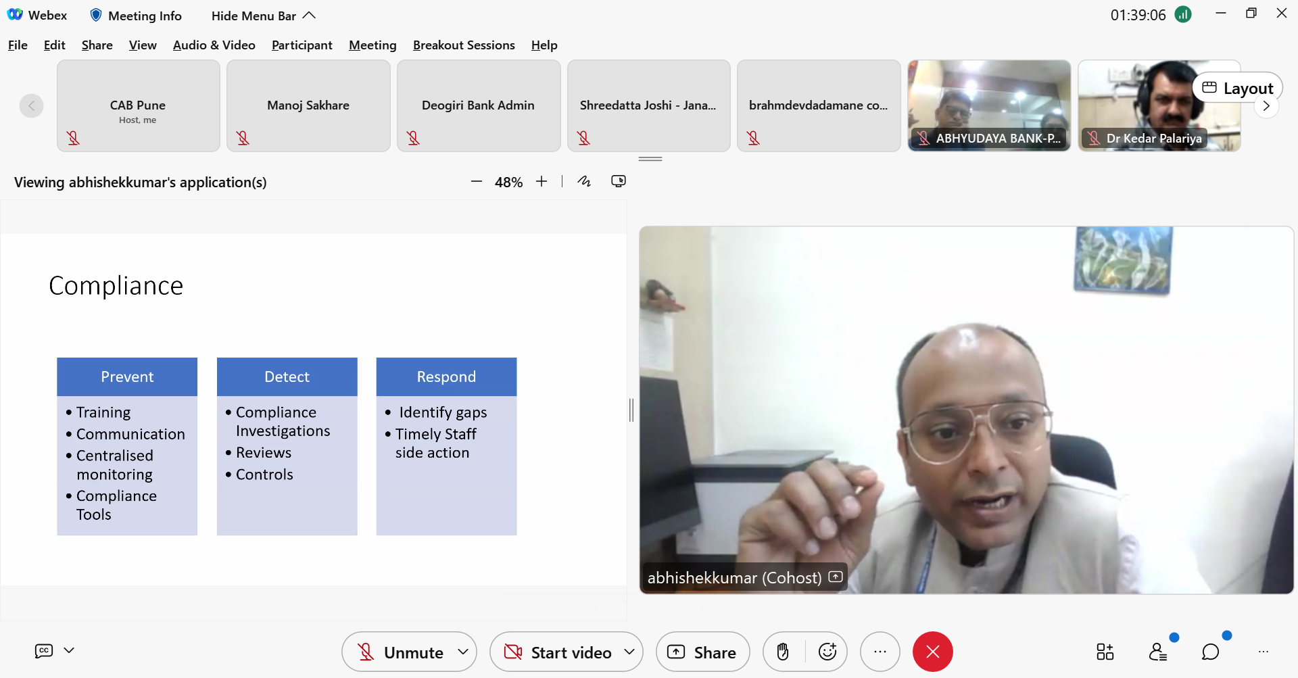Image resolution: width=1298 pixels, height=678 pixels.
Task: Expand closed caption options chevron
Action: (x=69, y=650)
